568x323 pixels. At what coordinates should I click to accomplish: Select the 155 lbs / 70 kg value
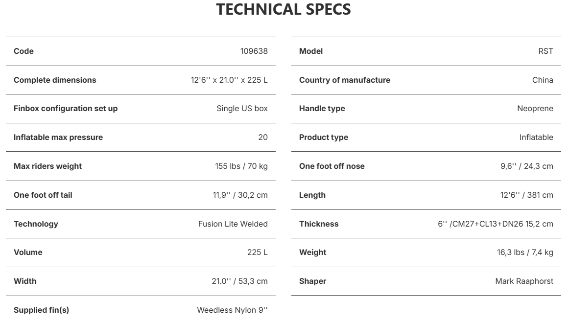[x=241, y=166]
